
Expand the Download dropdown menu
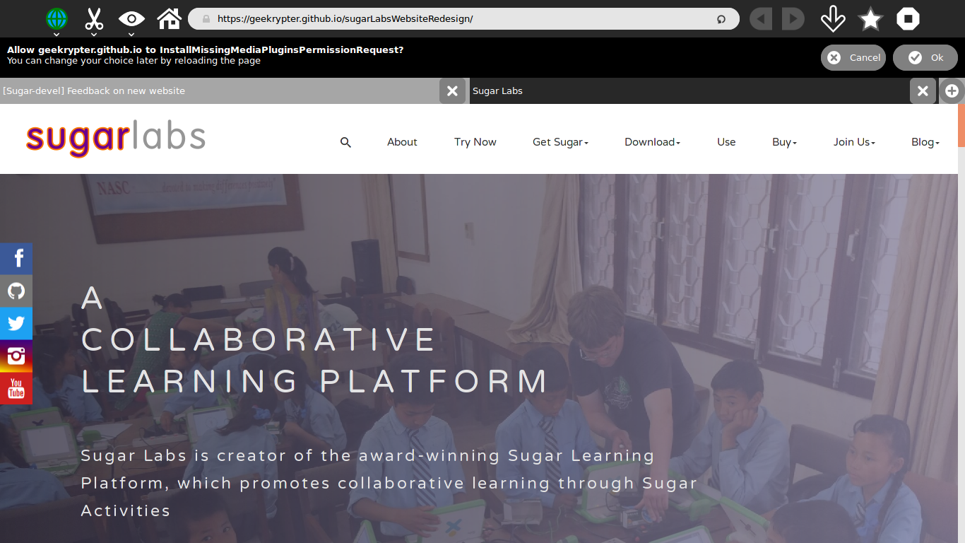[x=652, y=142]
